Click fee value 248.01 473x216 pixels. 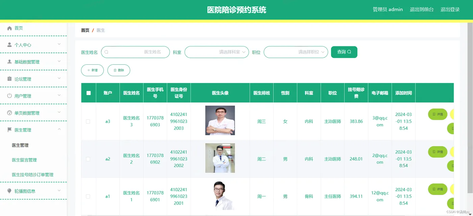click(x=356, y=159)
